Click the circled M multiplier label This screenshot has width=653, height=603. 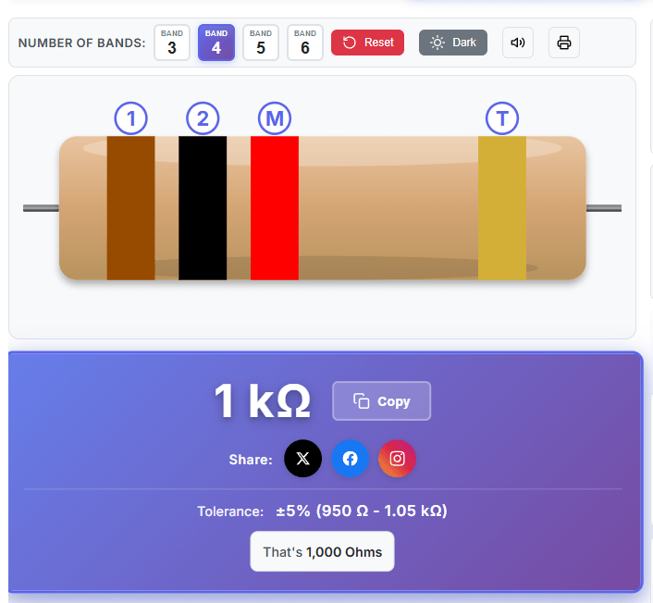[x=275, y=118]
